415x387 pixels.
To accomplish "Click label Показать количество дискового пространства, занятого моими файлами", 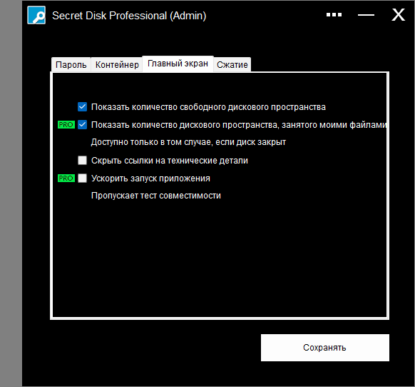I will (x=239, y=125).
